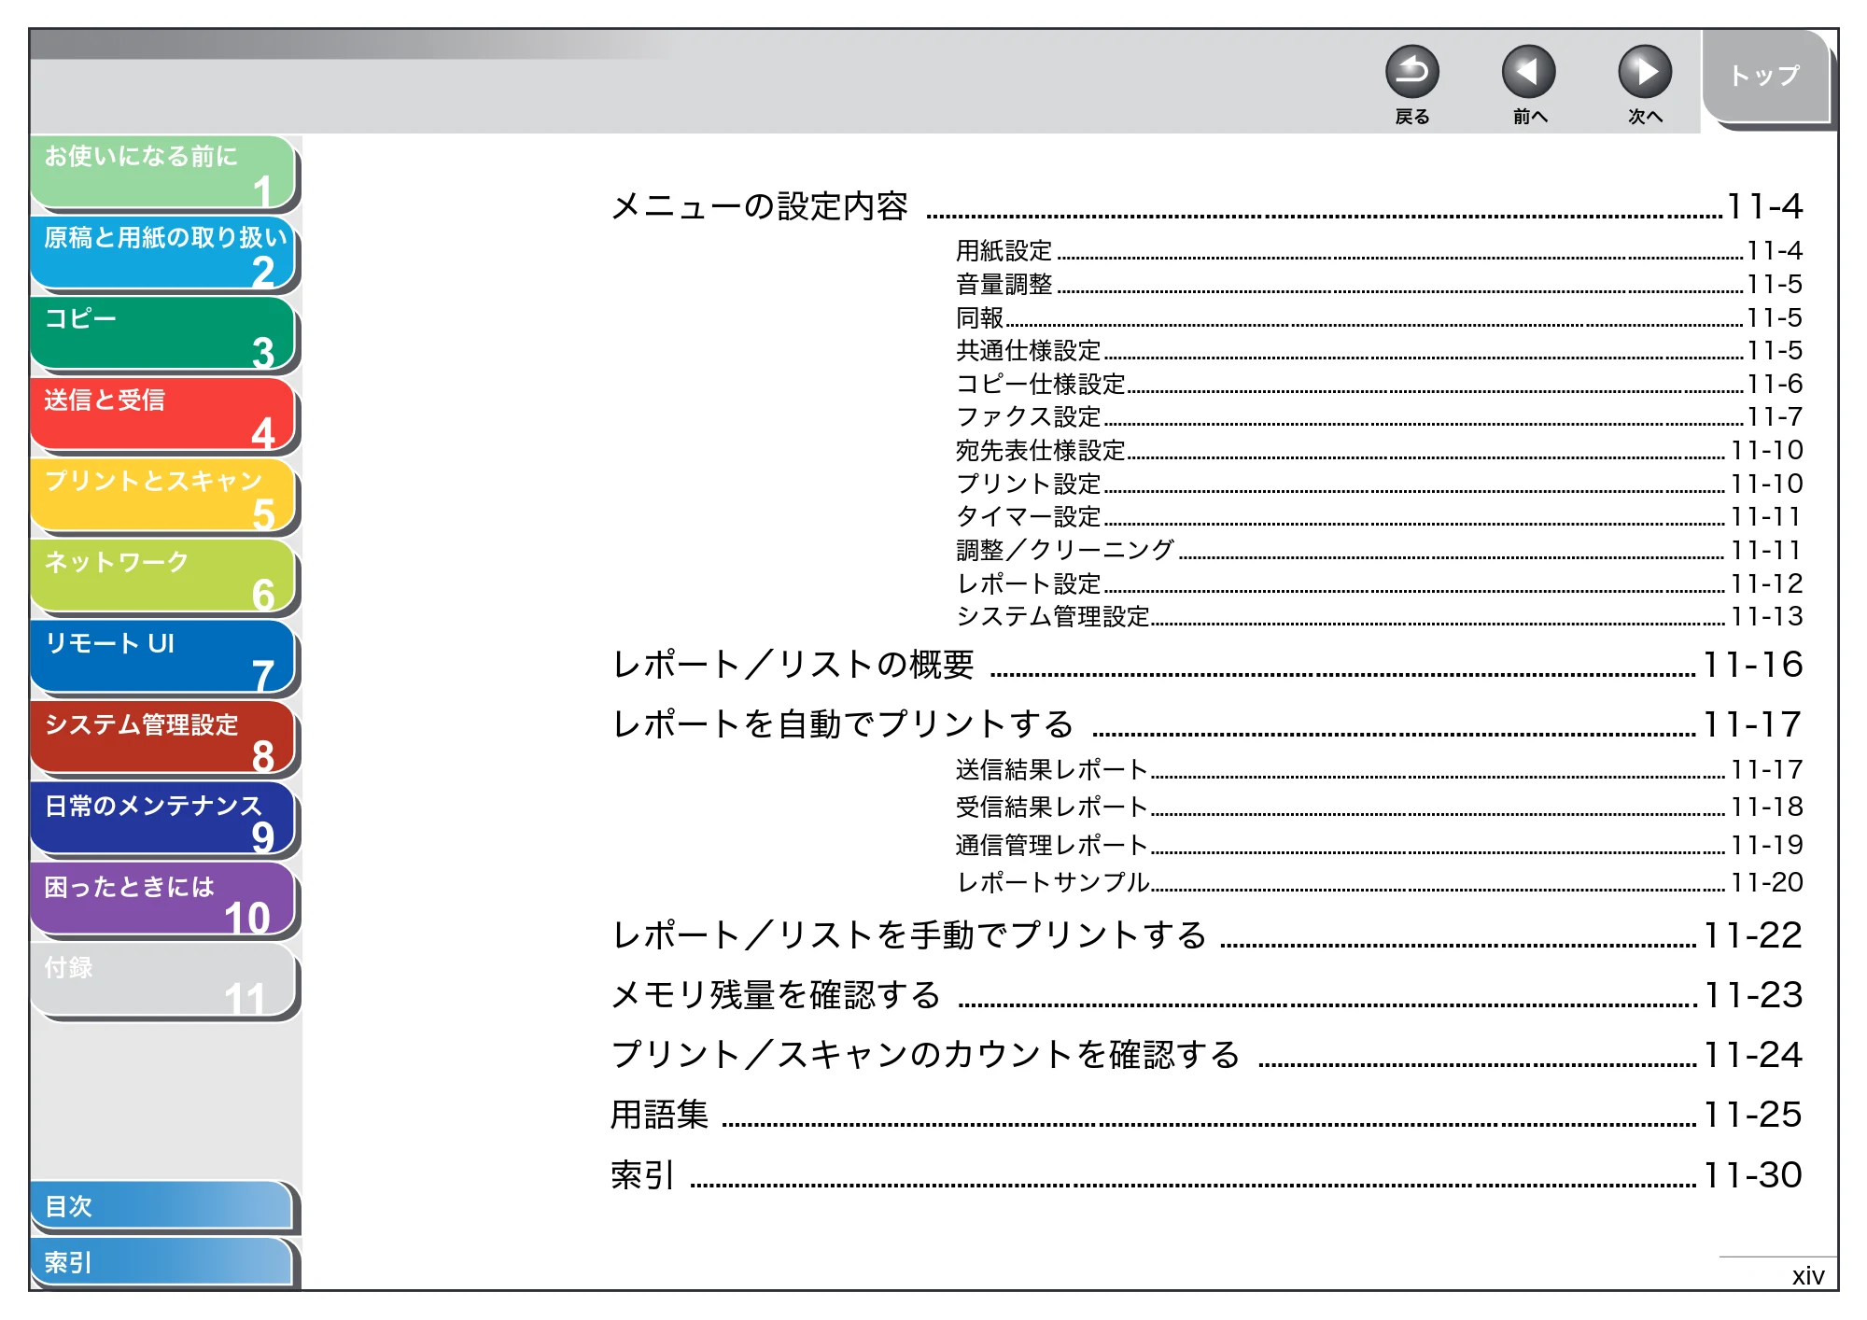Click the 戻る (back) round icon

1411,72
